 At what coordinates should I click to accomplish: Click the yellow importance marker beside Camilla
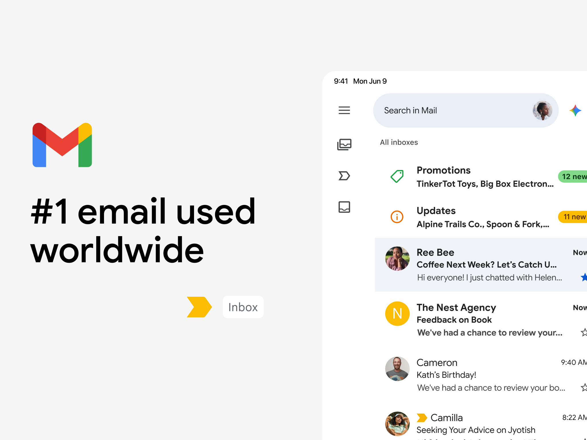422,418
